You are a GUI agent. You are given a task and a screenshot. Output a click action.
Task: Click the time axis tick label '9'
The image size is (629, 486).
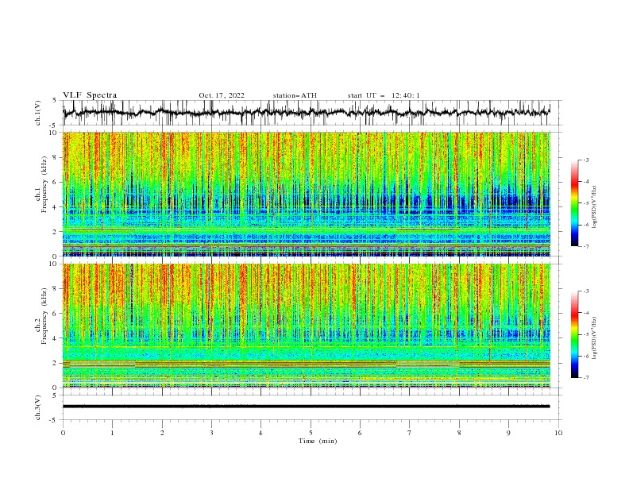508,433
